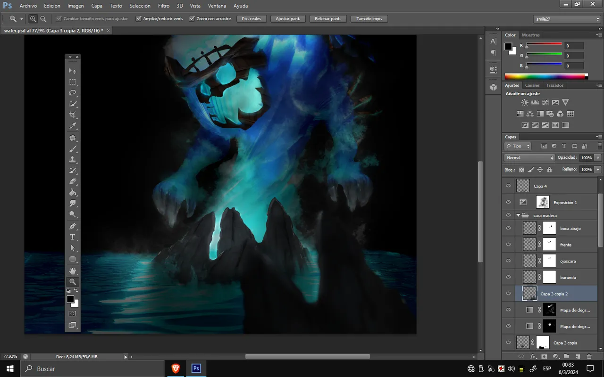The height and width of the screenshot is (377, 604).
Task: Select the Crop tool
Action: (x=73, y=115)
